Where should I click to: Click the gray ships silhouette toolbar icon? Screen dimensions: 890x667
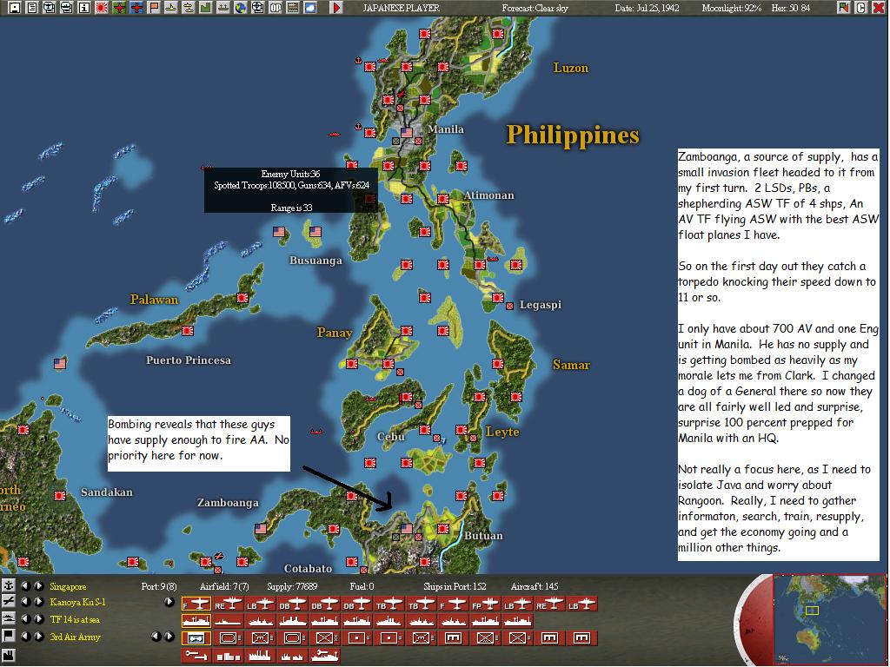[x=223, y=7]
